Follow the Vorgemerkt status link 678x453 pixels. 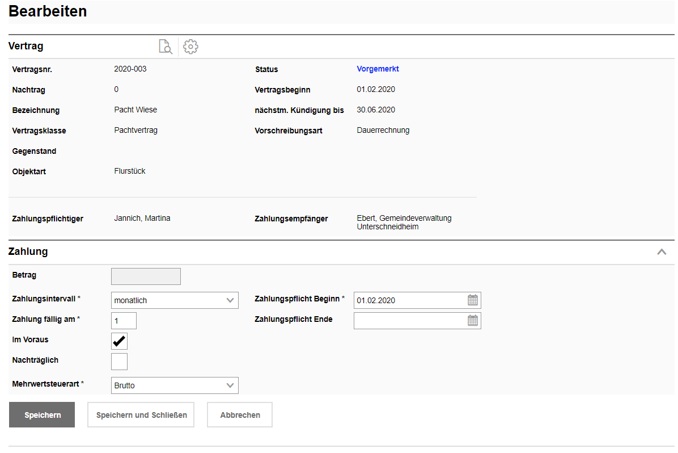click(x=378, y=69)
